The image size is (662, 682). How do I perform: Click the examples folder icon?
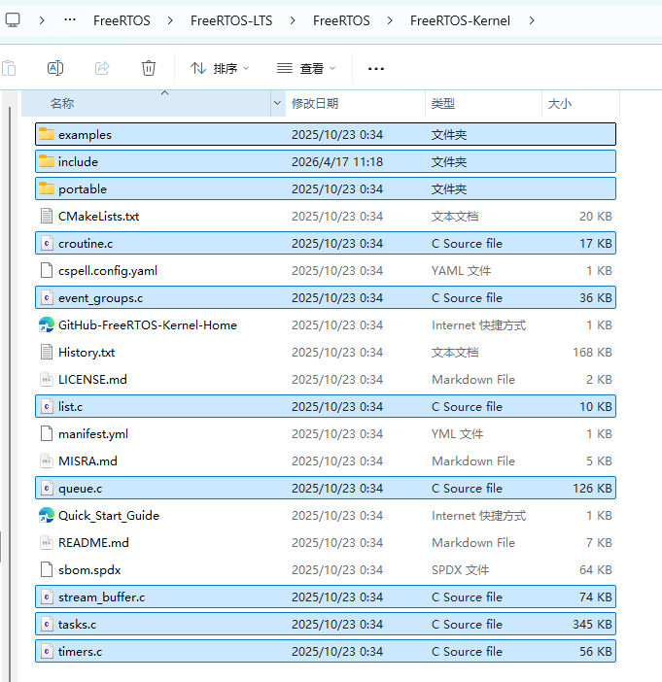pyautogui.click(x=47, y=134)
